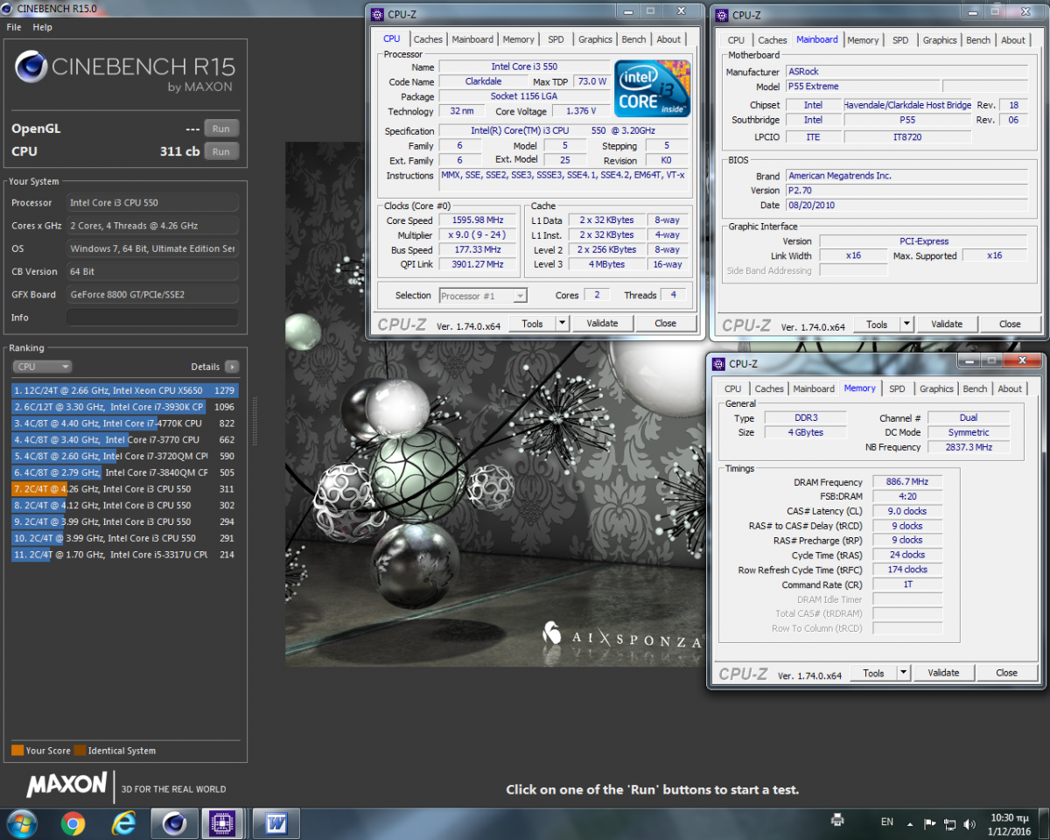1050x840 pixels.
Task: Open the Cinebench Help menu
Action: [x=43, y=27]
